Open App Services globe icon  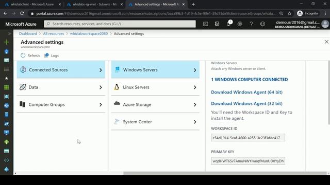tap(7, 105)
